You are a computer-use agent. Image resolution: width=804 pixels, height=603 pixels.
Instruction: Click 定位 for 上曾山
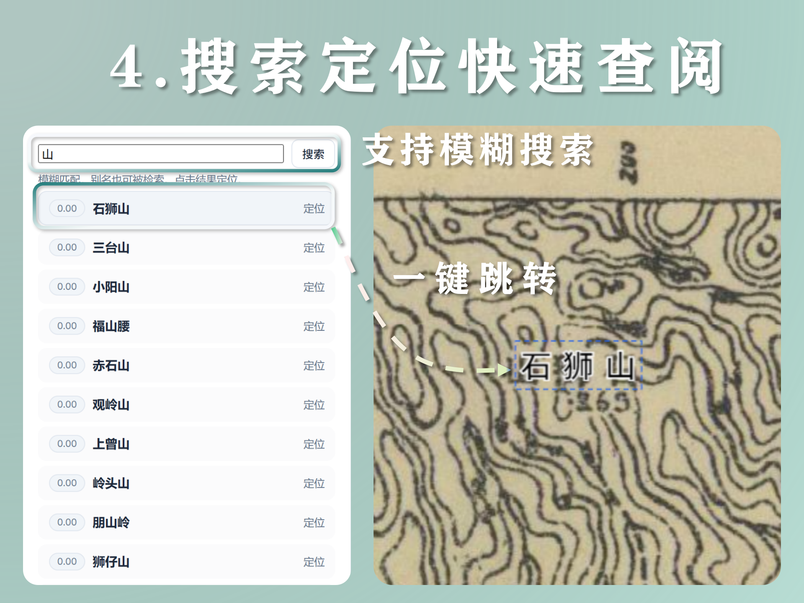point(314,444)
